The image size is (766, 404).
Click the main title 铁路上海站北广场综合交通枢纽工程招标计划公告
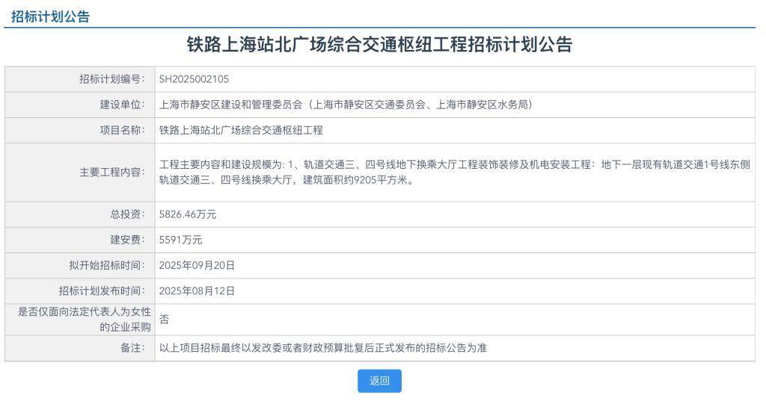tap(379, 45)
